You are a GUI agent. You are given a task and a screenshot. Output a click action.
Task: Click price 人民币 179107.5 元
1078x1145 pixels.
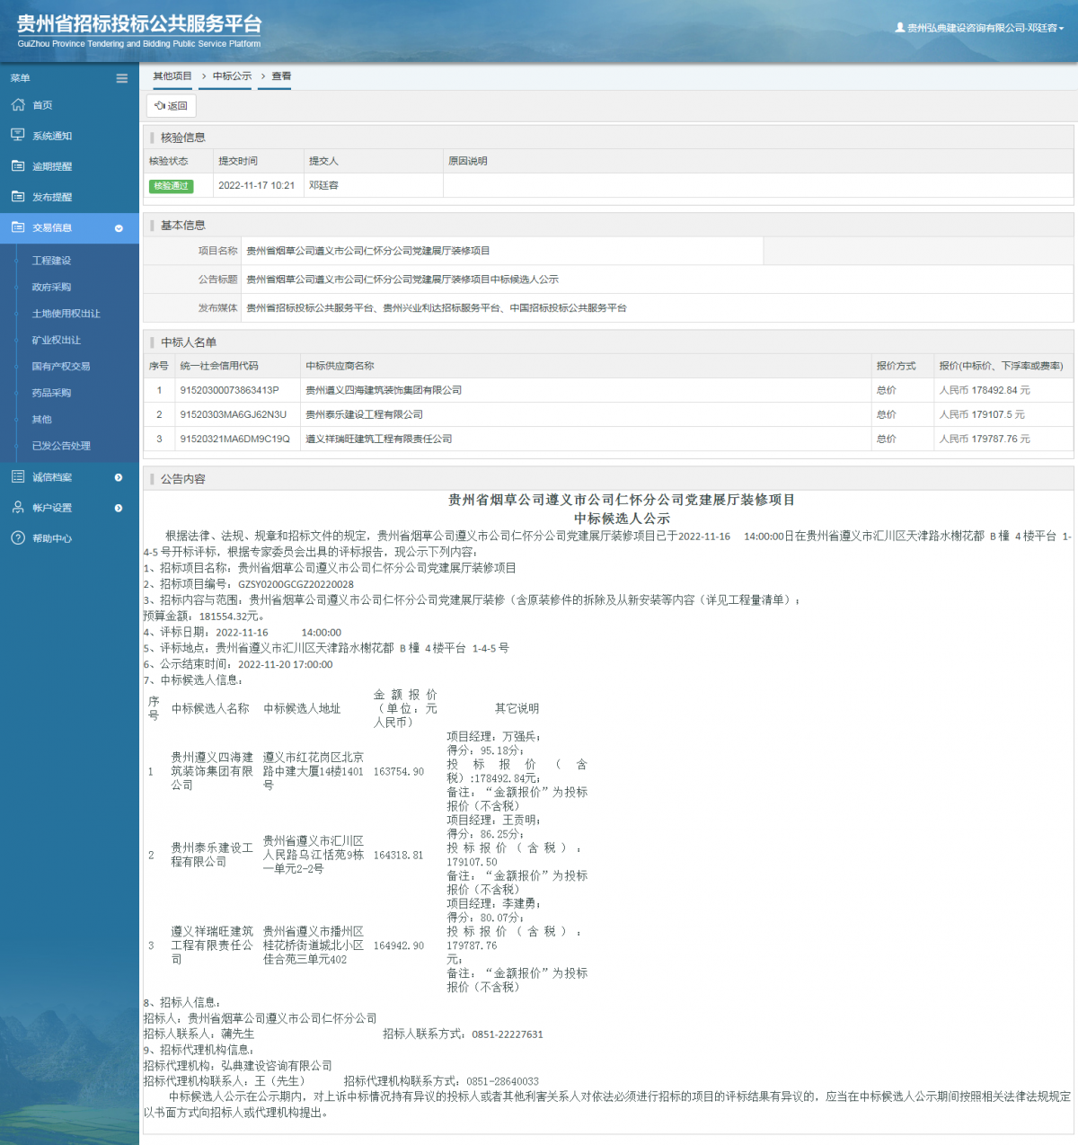click(982, 414)
